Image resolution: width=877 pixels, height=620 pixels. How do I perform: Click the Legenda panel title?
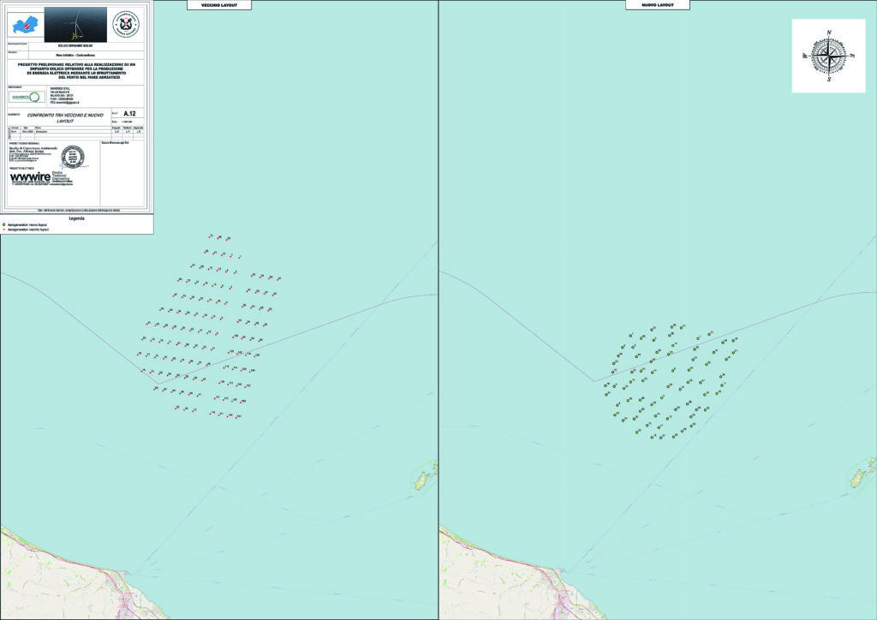coord(79,218)
